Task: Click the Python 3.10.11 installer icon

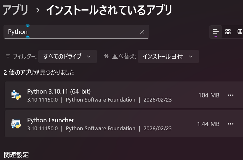Action: [16, 95]
